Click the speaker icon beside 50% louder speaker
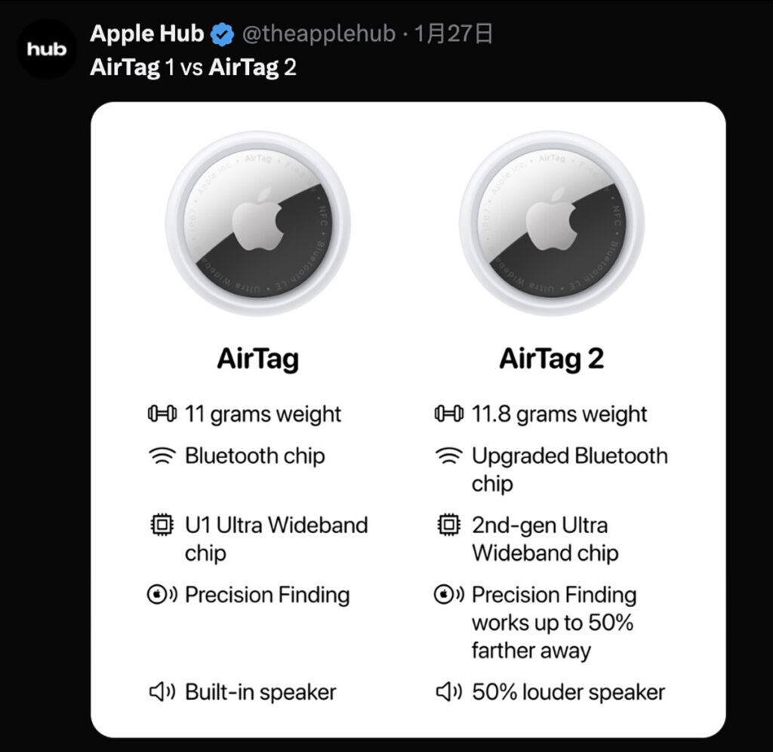The height and width of the screenshot is (752, 773). coord(449,692)
